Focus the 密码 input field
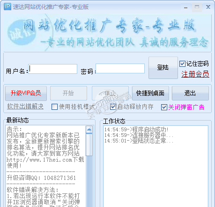The image size is (215, 207). pos(120,68)
